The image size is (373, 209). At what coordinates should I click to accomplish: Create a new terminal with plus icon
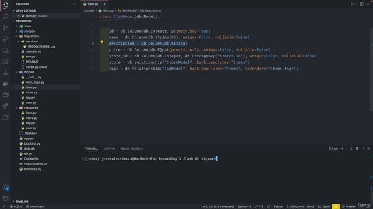342,149
